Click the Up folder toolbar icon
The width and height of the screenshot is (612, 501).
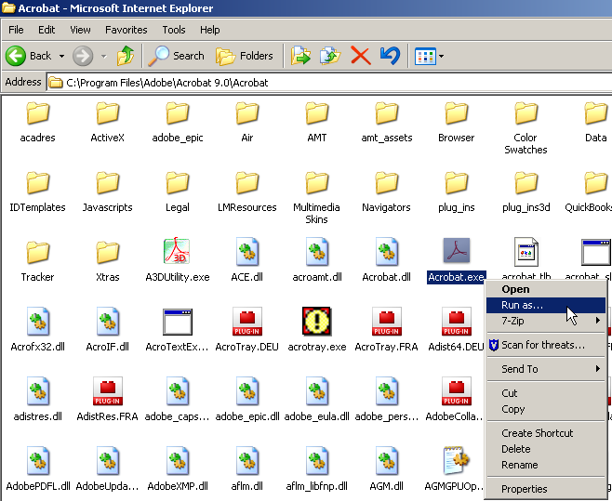point(126,56)
